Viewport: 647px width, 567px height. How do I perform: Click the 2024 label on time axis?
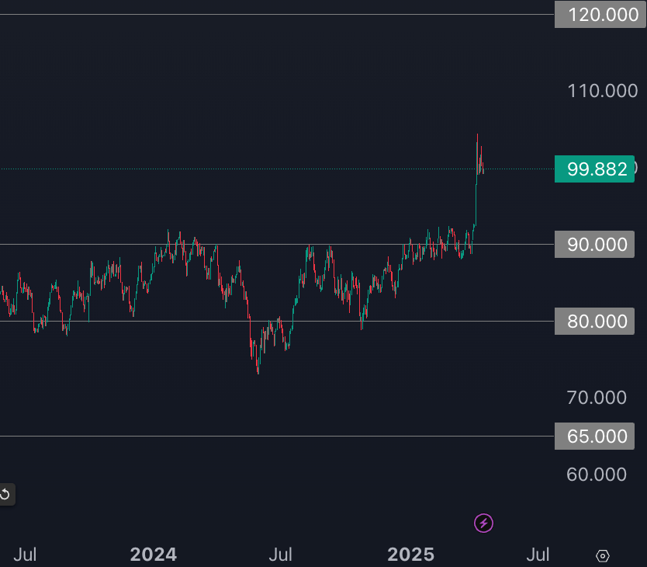pos(153,555)
